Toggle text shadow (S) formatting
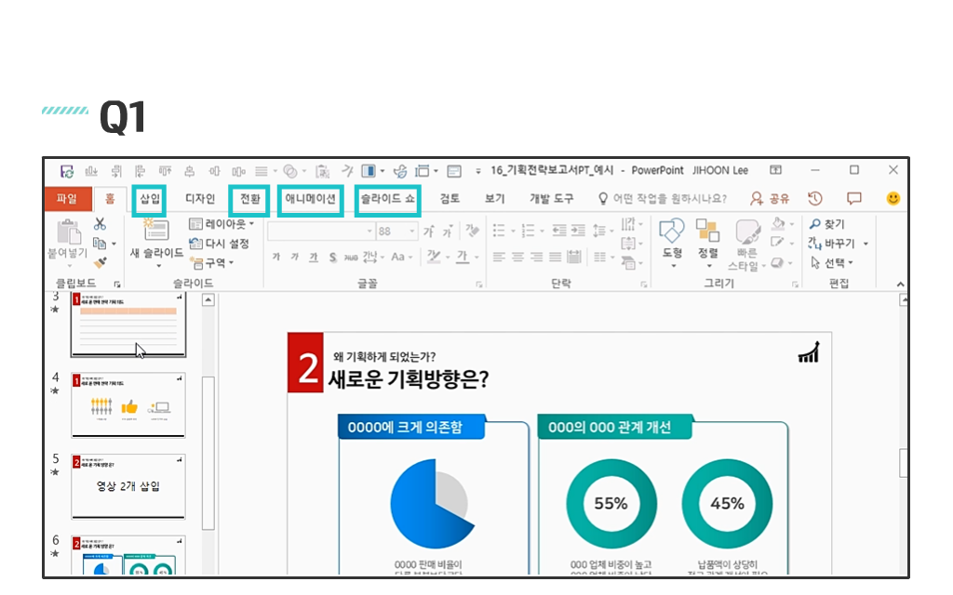The height and width of the screenshot is (595, 953). [332, 258]
